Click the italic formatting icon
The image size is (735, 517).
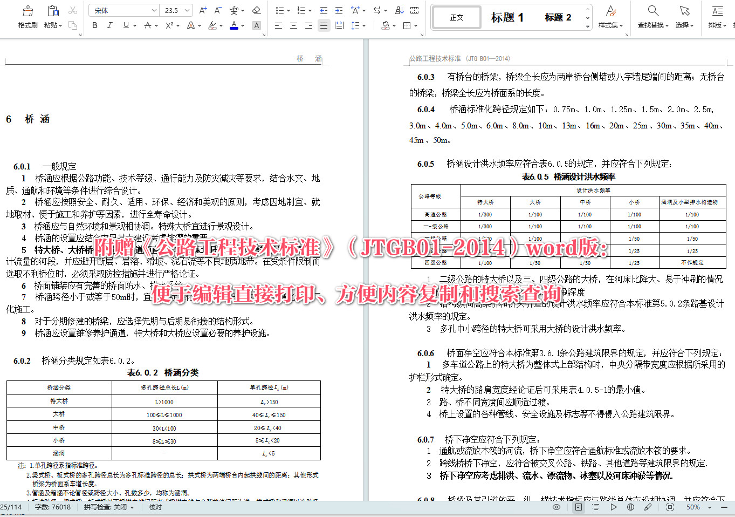point(109,25)
